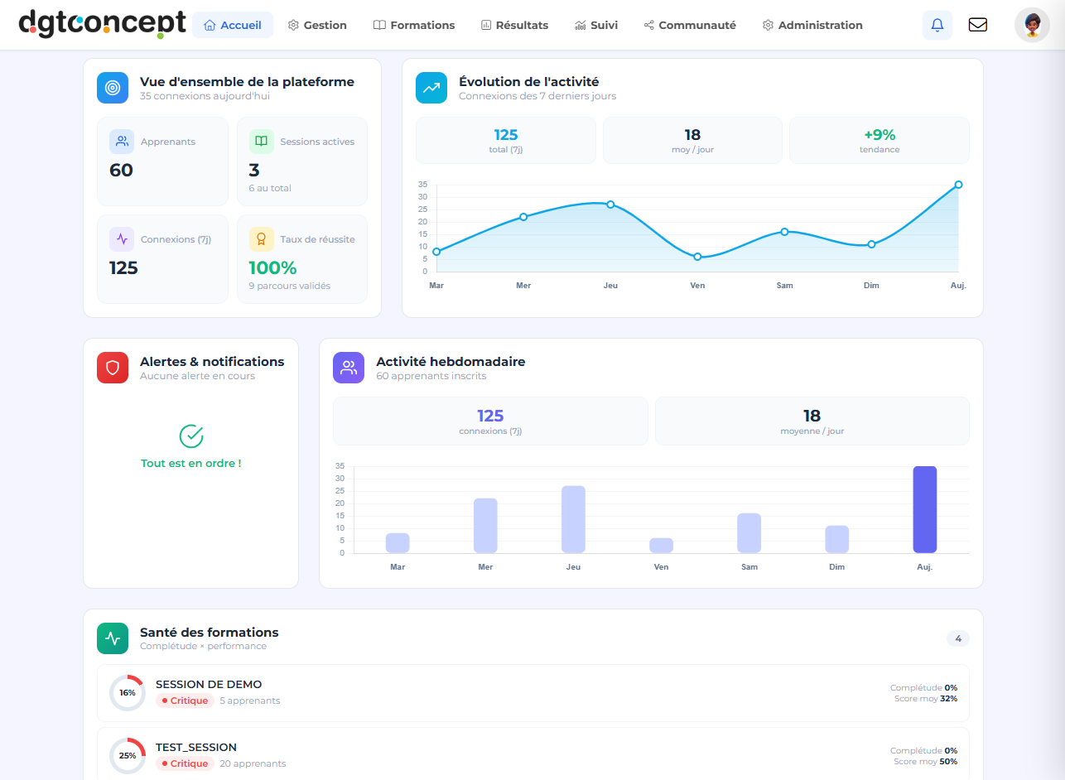Open the messages envelope icon
This screenshot has height=780, width=1065.
click(977, 25)
